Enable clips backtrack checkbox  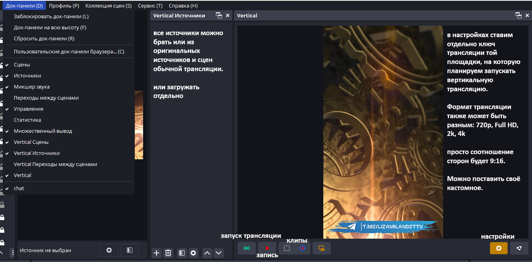click(287, 248)
